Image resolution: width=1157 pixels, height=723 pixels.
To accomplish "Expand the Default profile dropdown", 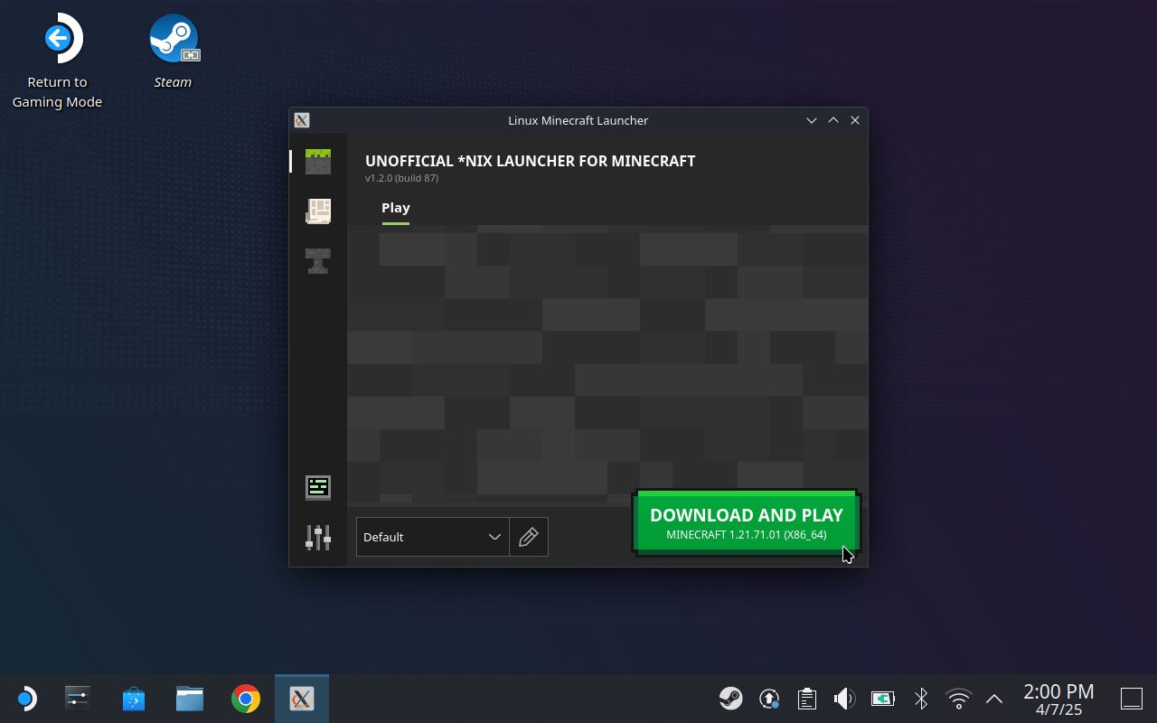I will (x=433, y=537).
